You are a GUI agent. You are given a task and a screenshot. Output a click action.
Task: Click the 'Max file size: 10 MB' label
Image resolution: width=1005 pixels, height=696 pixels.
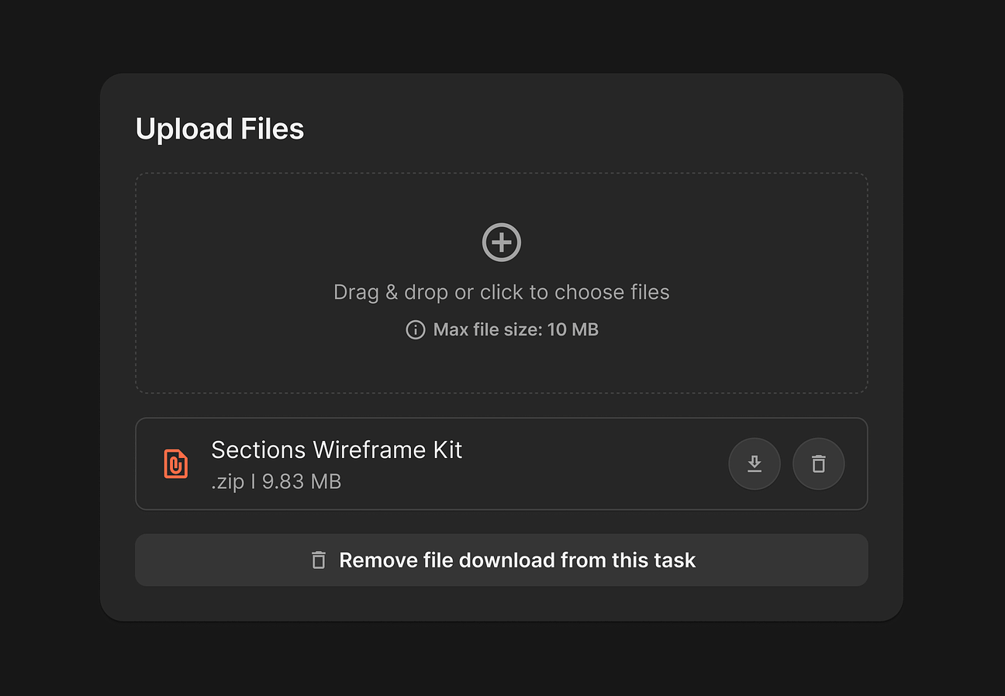click(516, 330)
